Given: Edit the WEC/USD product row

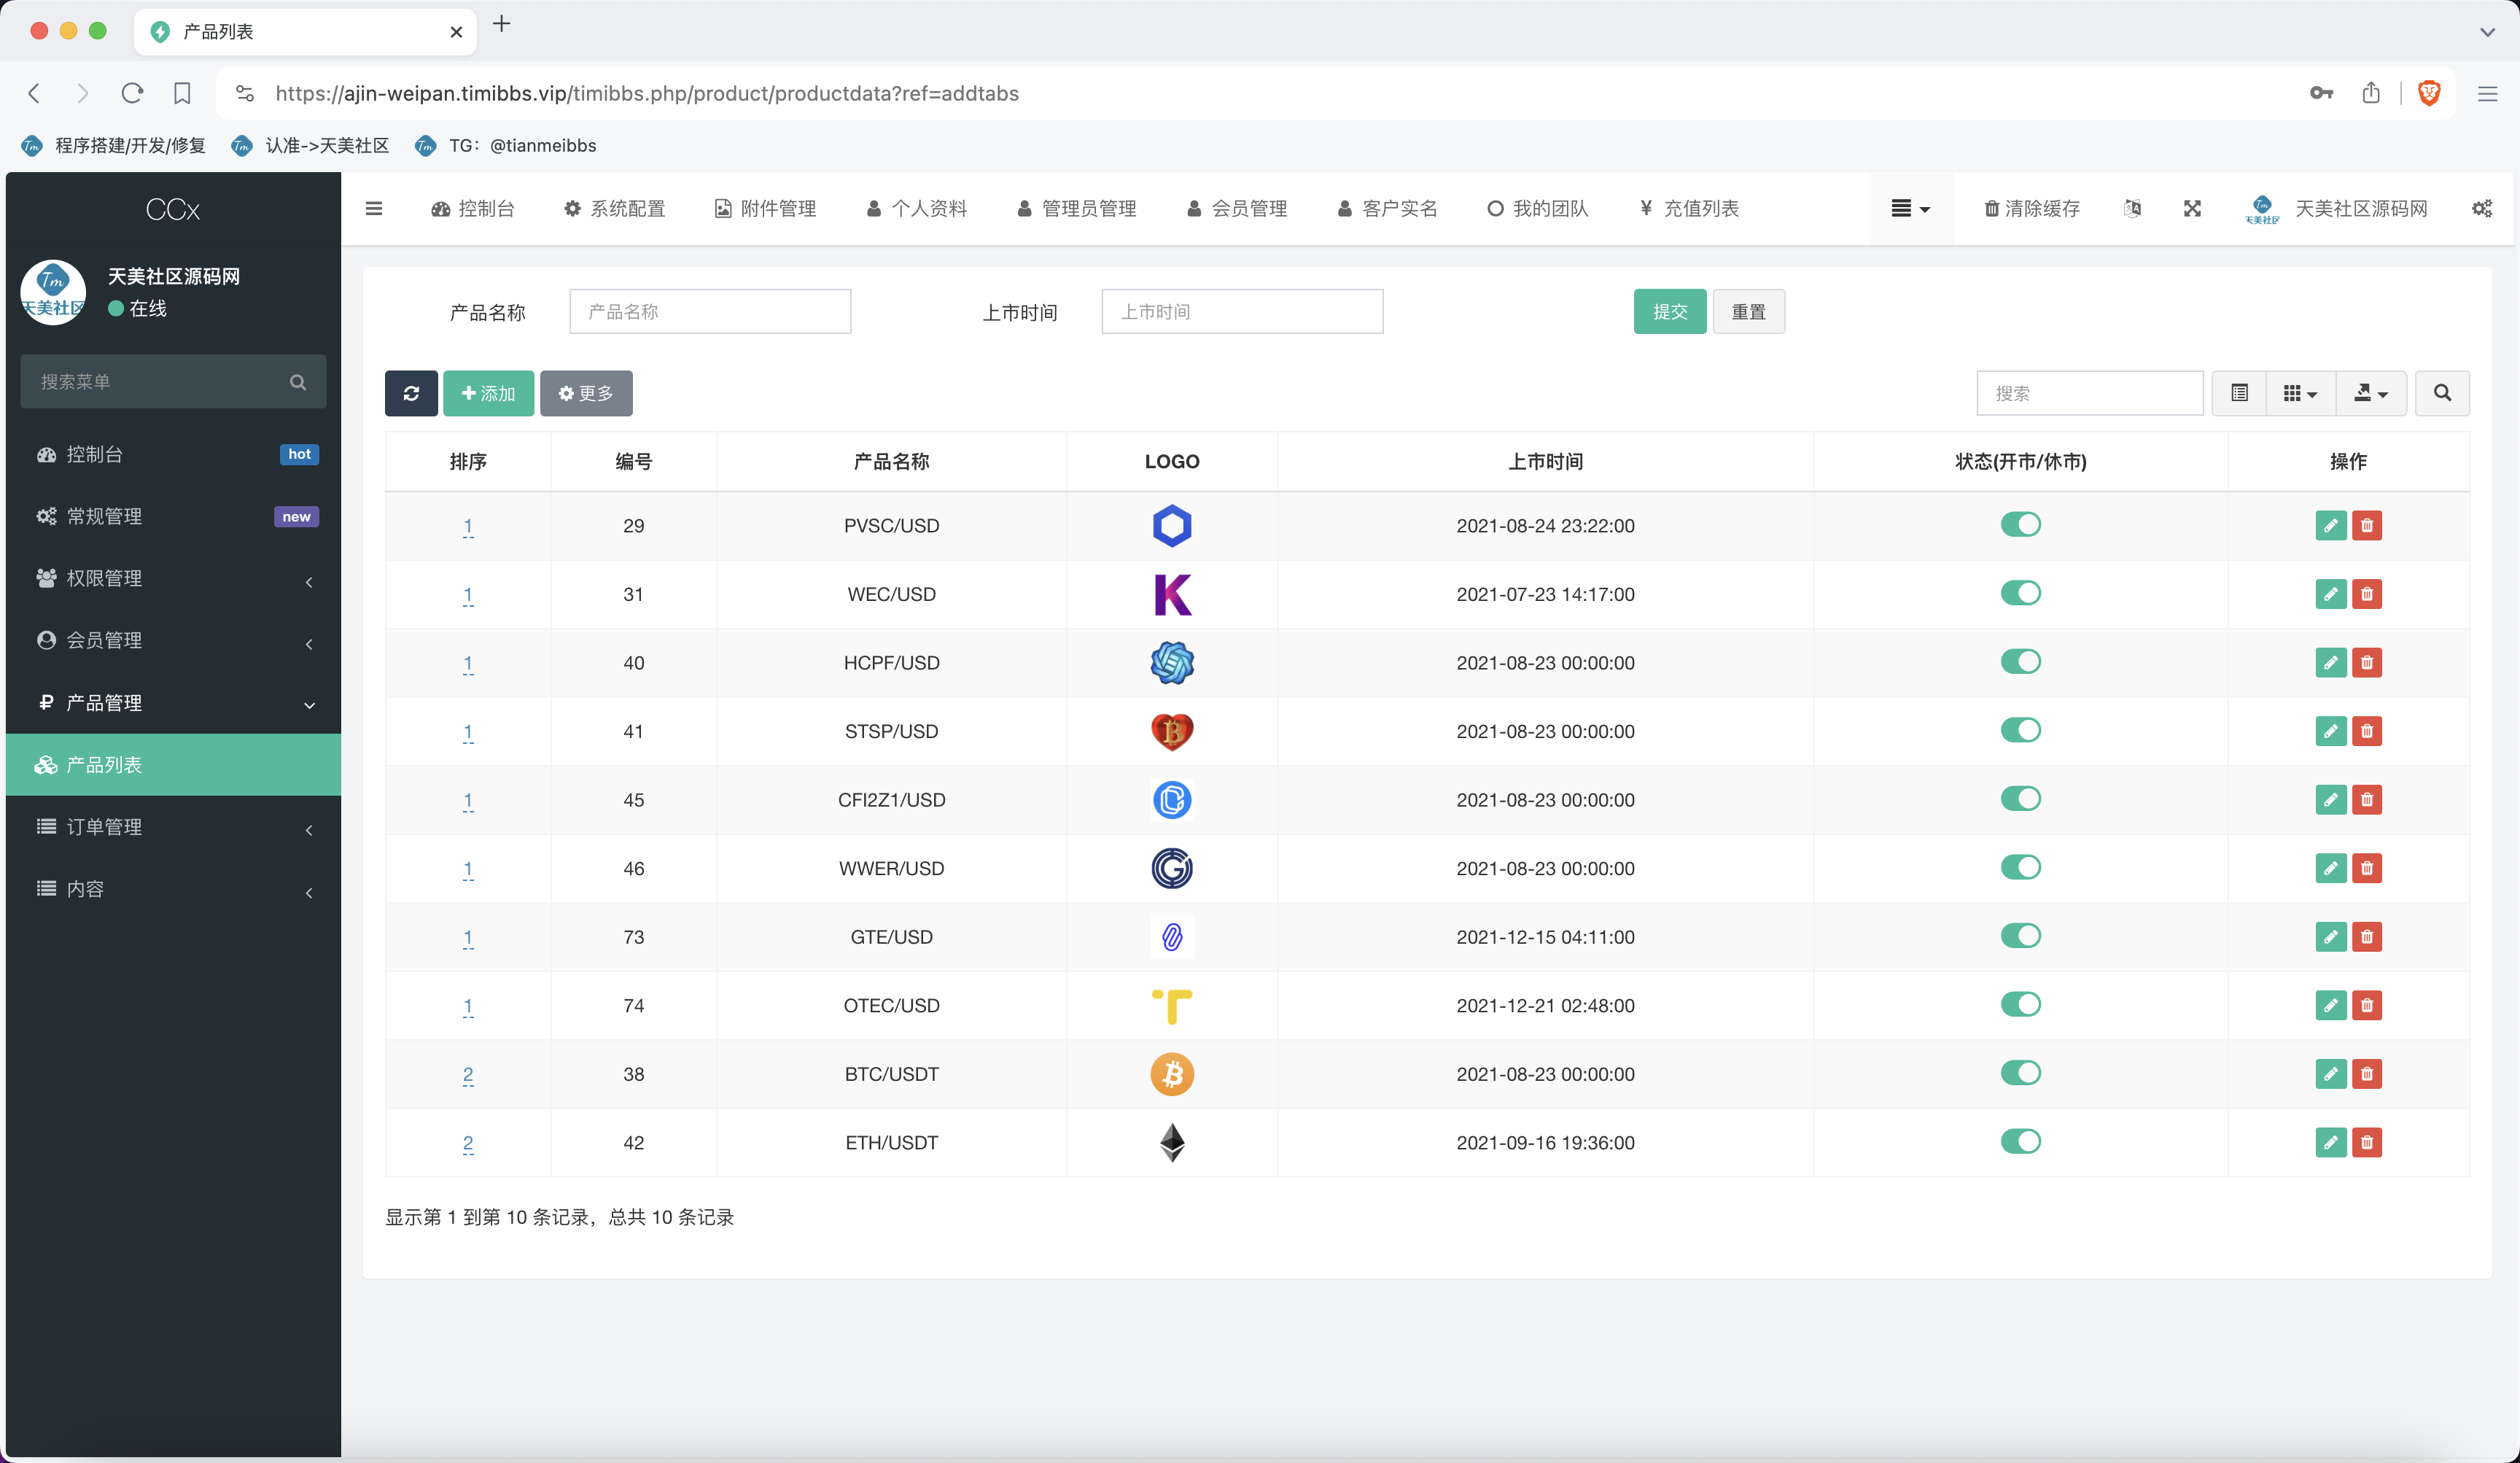Looking at the screenshot, I should [x=2330, y=594].
